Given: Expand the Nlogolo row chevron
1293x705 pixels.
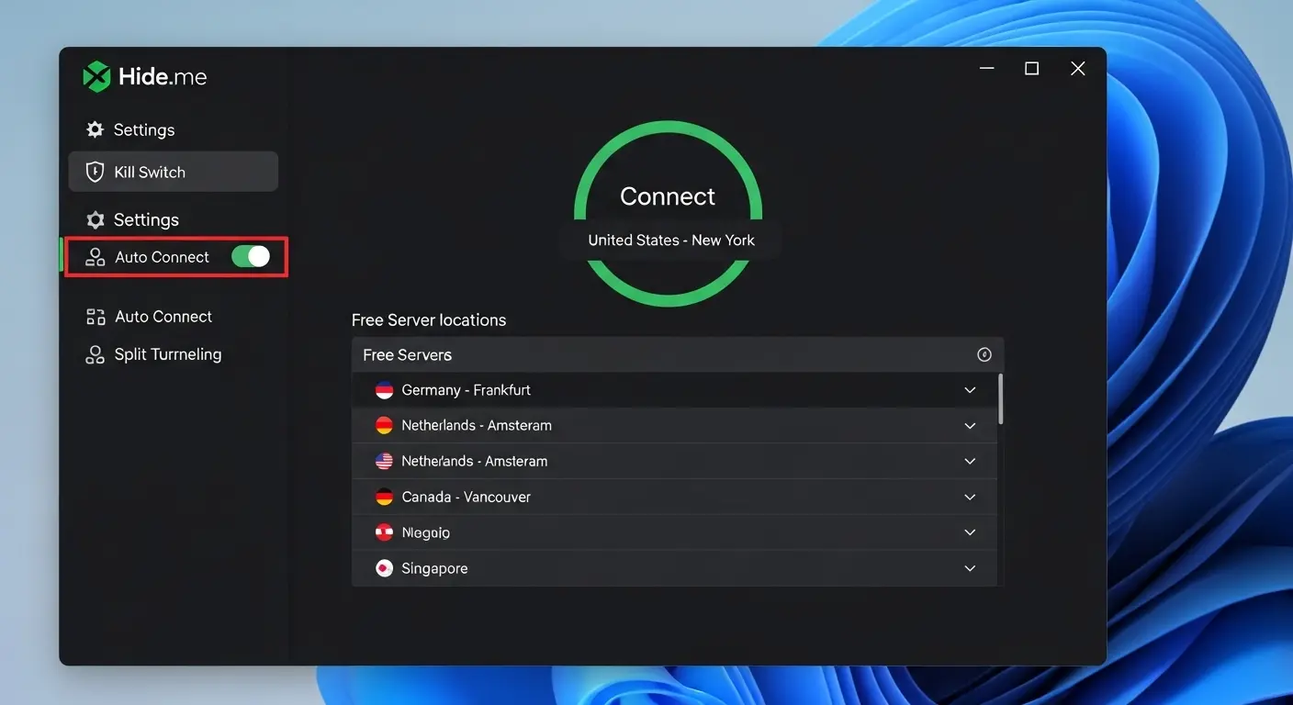Looking at the screenshot, I should click(x=970, y=532).
